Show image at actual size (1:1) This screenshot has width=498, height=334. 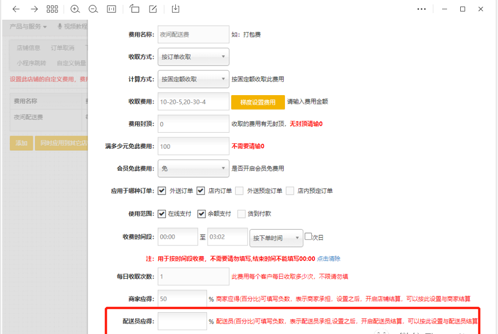[x=111, y=9]
